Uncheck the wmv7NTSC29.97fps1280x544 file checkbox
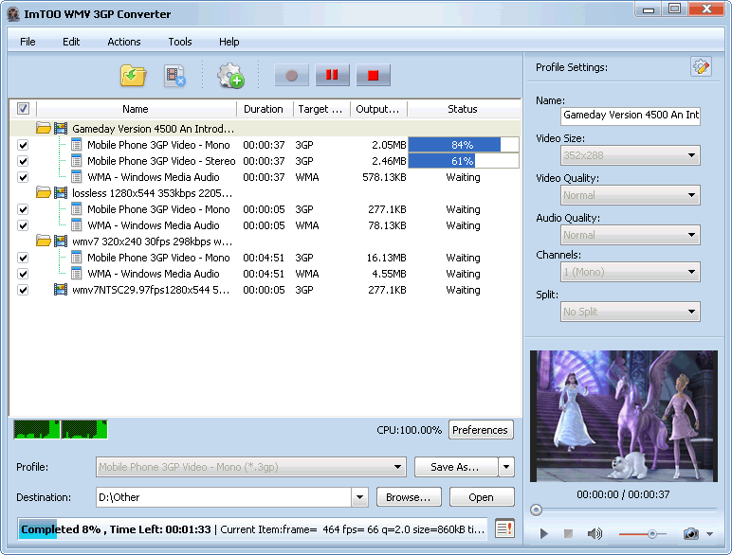732x555 pixels. (23, 290)
